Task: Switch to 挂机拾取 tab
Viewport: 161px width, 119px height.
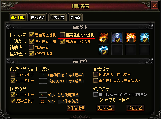Action: 38,18
